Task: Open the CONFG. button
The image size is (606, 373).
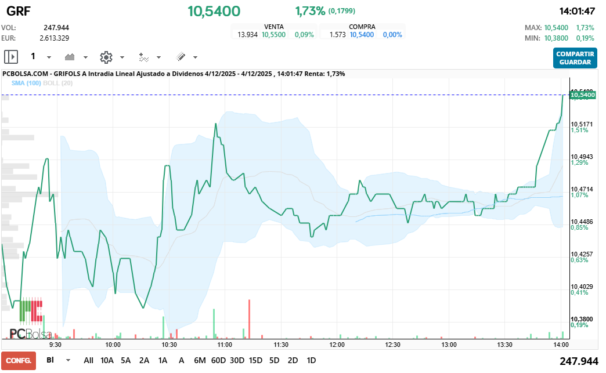Action: (x=19, y=360)
